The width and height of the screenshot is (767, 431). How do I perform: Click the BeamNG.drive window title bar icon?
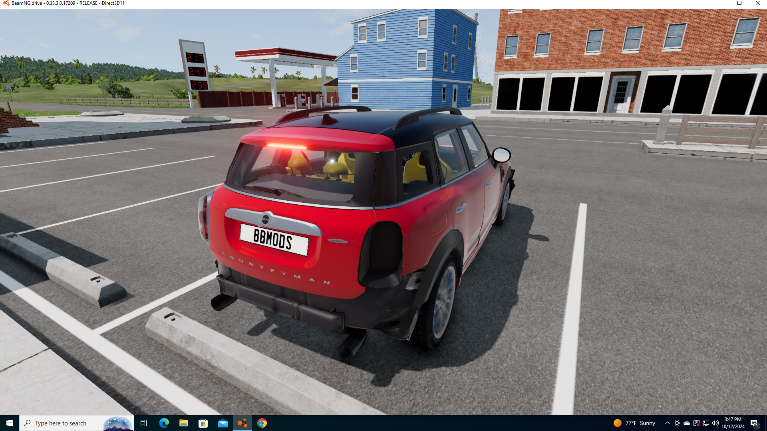(6, 3)
